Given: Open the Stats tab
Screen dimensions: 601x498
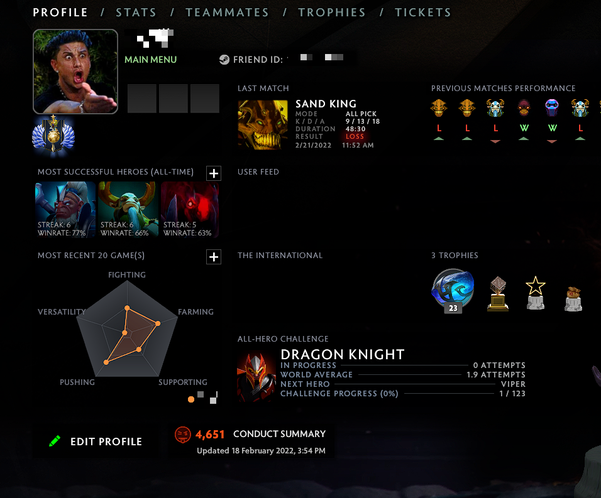Looking at the screenshot, I should point(136,13).
